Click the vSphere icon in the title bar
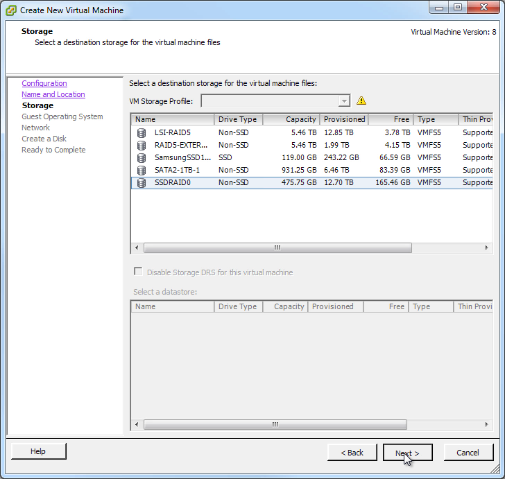505x479 pixels. tap(11, 10)
